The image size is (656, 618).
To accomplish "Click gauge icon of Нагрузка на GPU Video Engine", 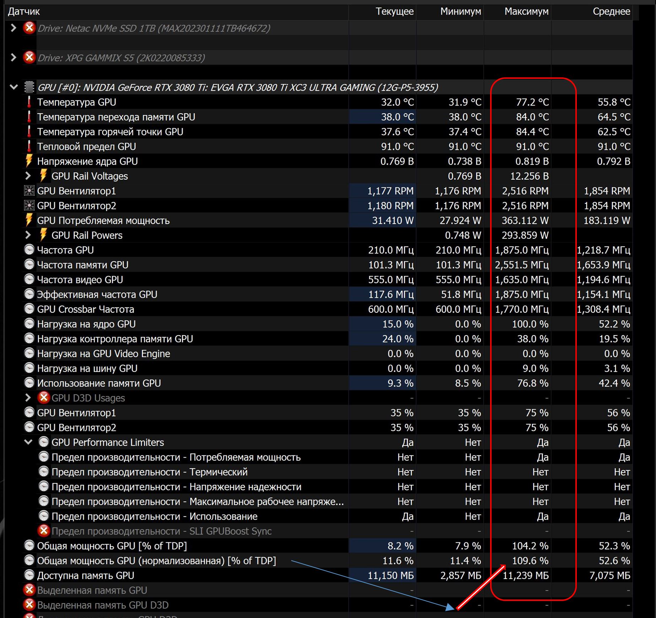I will click(x=29, y=353).
